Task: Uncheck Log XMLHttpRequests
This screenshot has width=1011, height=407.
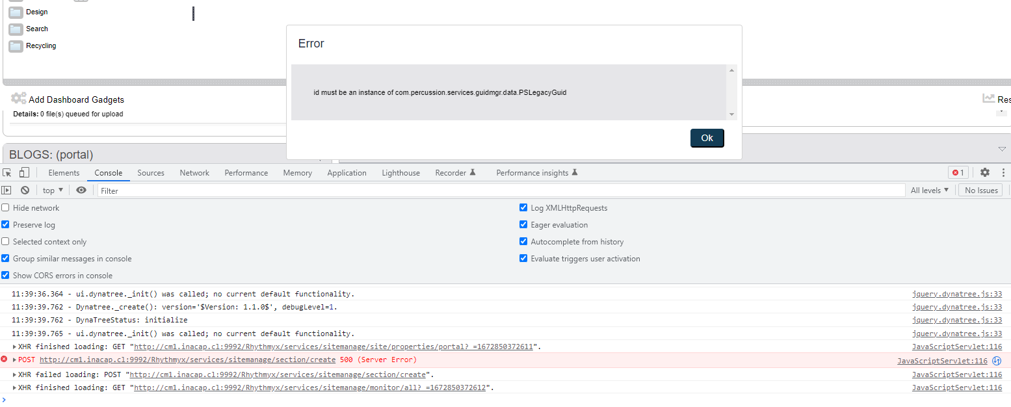Action: [x=523, y=207]
